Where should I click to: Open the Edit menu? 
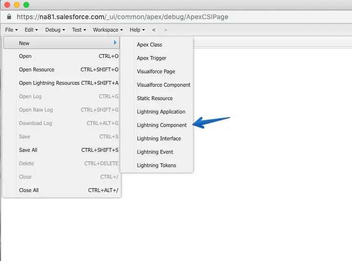(31, 30)
